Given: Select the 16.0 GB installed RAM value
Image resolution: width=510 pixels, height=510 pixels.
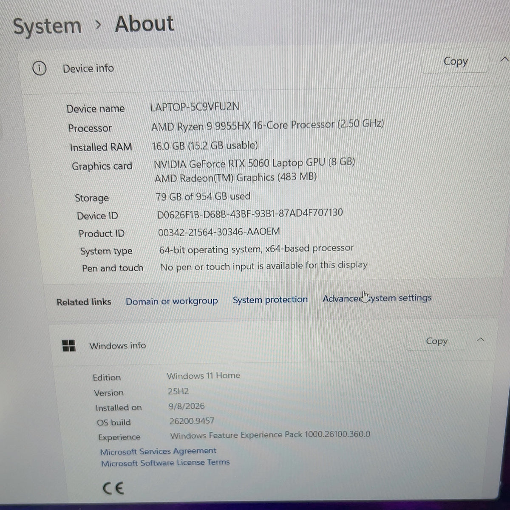Looking at the screenshot, I should (x=205, y=146).
